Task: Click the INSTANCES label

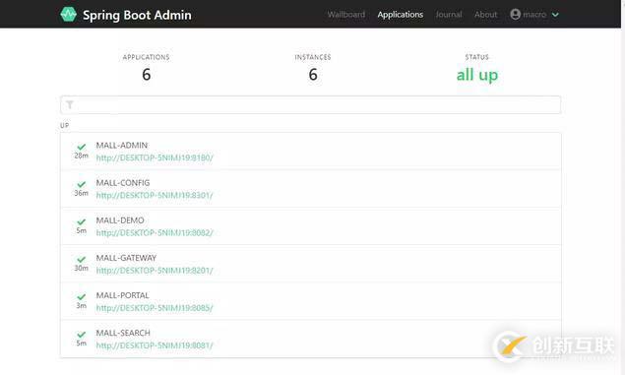Action: tap(313, 57)
